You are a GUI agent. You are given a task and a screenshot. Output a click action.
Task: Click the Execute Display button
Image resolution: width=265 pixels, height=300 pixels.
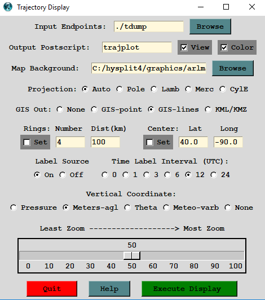click(x=189, y=289)
